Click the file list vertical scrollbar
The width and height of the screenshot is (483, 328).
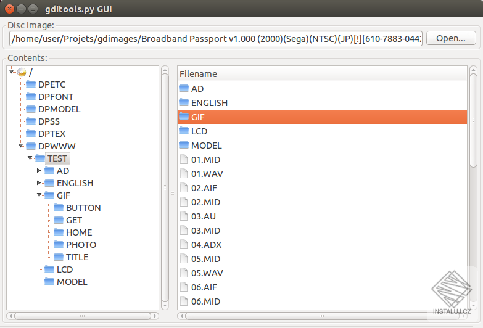[474, 187]
